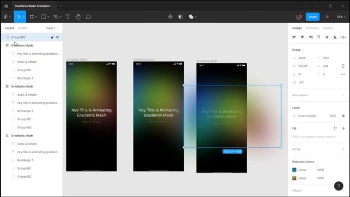Switch to the Layers tab

9,28
